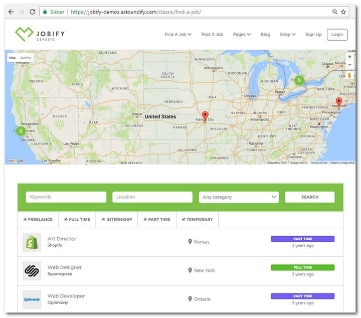This screenshot has width=361, height=318.
Task: Open the Blog menu item
Action: click(x=265, y=35)
